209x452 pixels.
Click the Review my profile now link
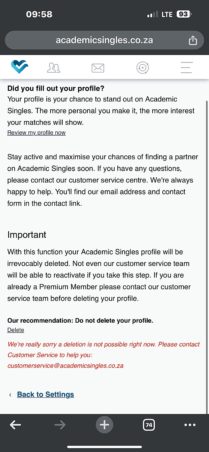tap(37, 132)
